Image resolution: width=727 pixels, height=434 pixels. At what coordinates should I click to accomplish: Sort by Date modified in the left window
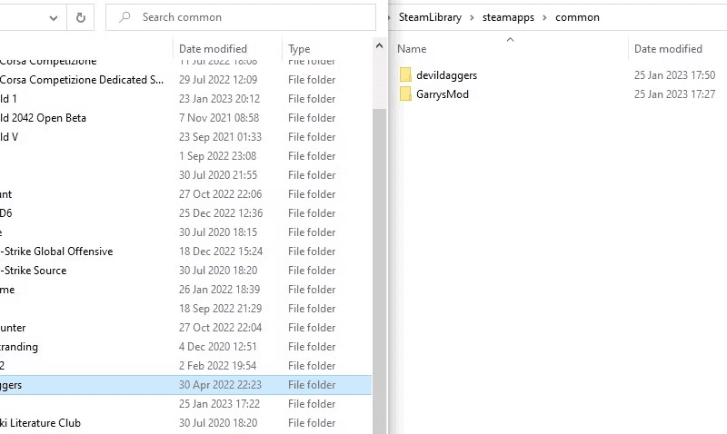click(x=213, y=49)
